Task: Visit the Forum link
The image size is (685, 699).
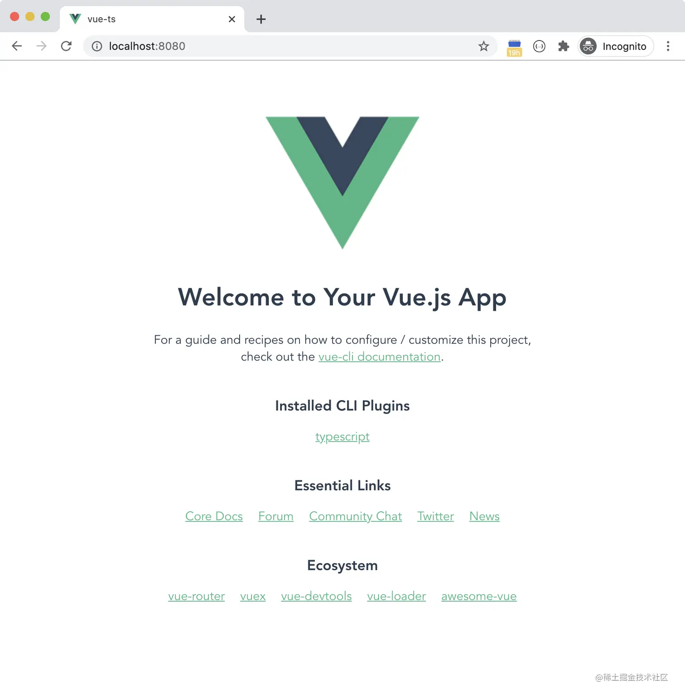Action: click(276, 516)
